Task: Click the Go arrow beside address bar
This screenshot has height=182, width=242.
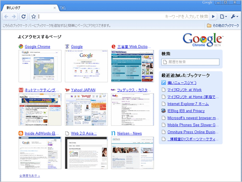Action: pos(213,16)
